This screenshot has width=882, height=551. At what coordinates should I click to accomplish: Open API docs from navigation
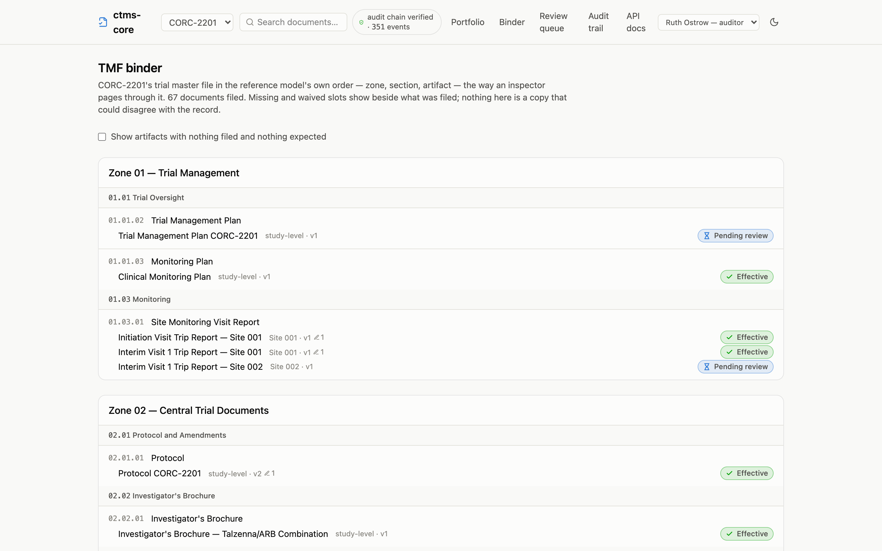(636, 22)
